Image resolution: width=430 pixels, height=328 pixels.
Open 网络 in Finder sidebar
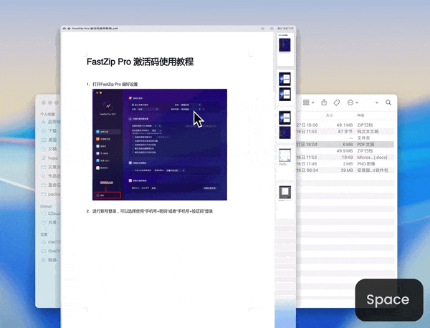coord(49,260)
